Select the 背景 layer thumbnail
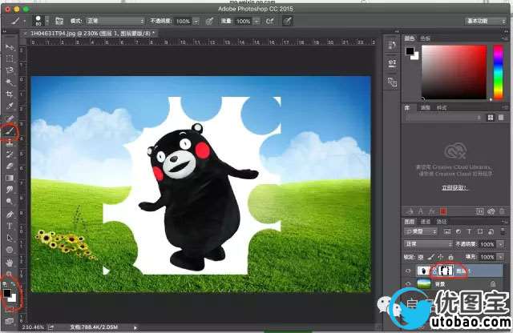The image size is (513, 333). (424, 284)
